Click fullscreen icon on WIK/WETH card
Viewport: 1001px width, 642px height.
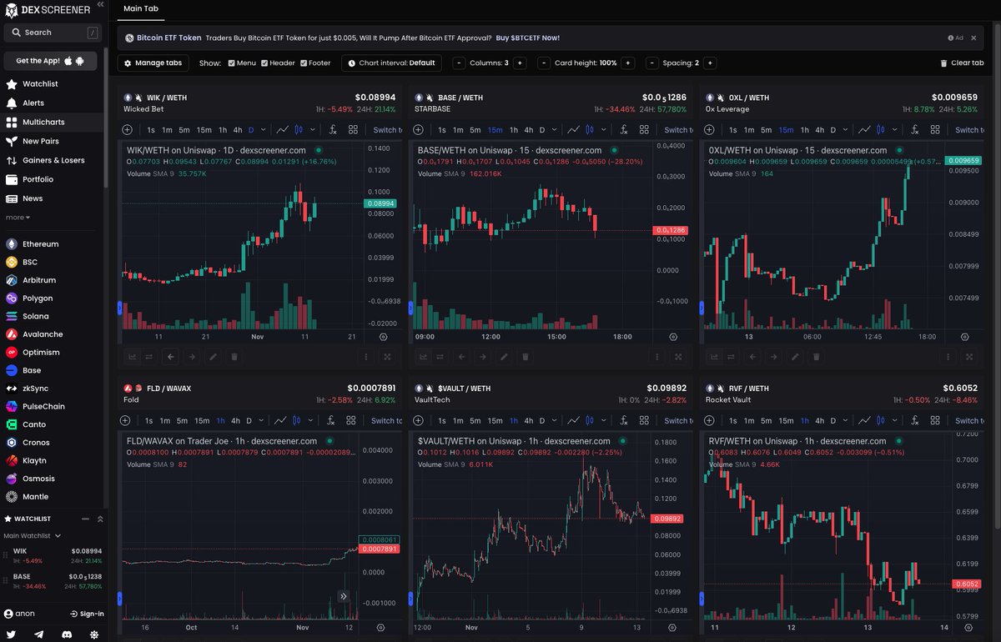pyautogui.click(x=388, y=357)
